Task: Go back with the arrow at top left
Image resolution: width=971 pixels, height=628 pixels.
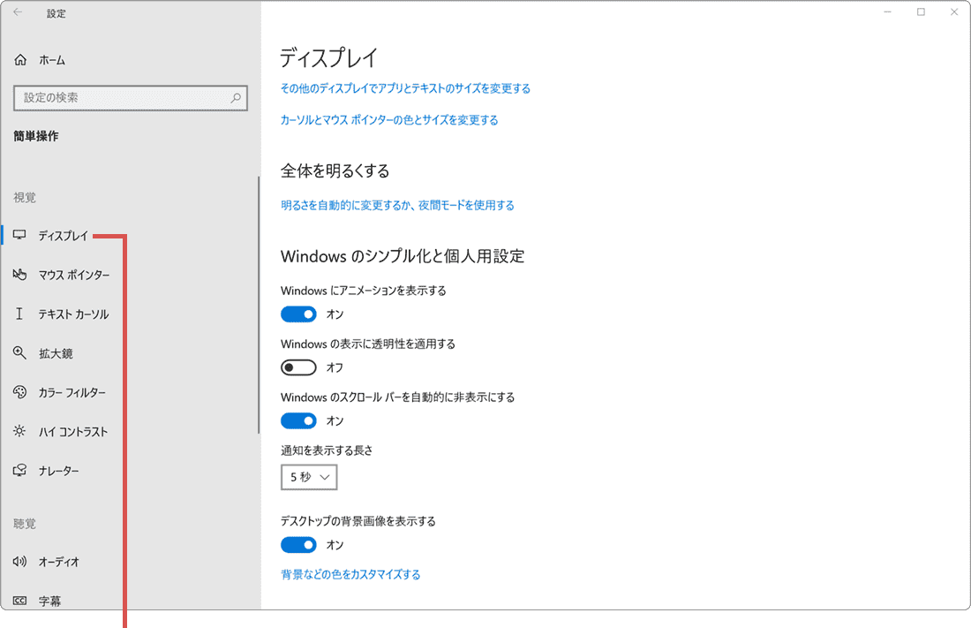Action: [19, 12]
